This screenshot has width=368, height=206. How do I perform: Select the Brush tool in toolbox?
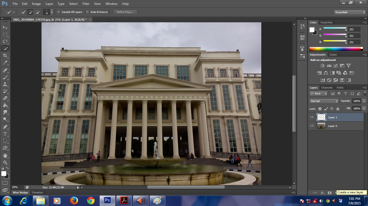coord(5,77)
